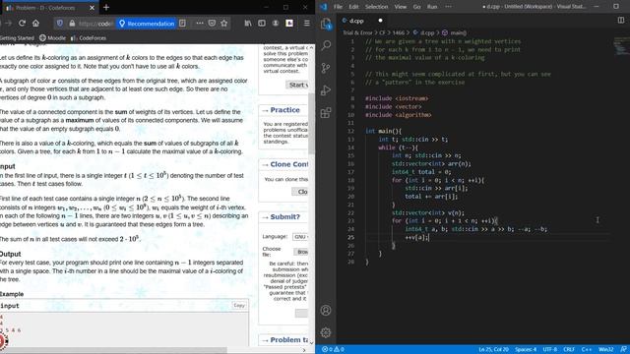Click the VS Code logo icon in the title bar
This screenshot has height=354, width=630.
click(324, 7)
